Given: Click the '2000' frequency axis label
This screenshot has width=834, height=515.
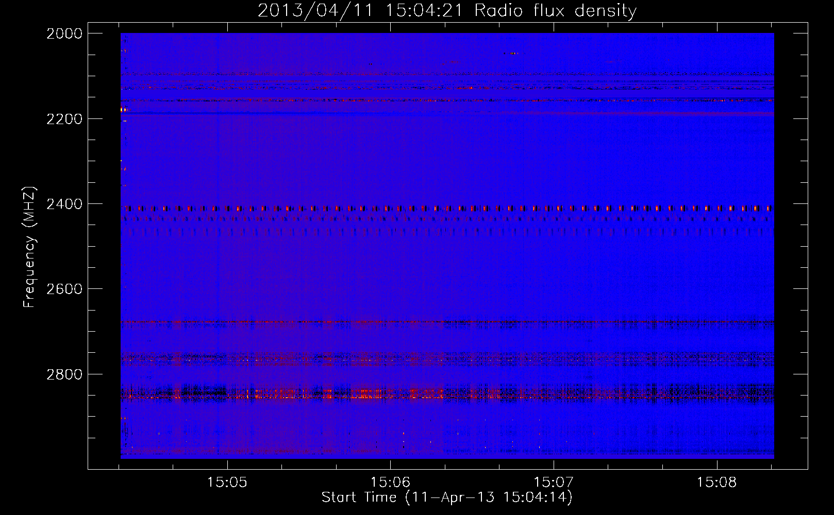Looking at the screenshot, I should [64, 33].
